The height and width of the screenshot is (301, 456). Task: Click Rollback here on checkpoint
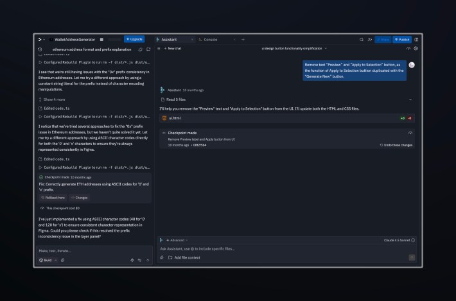[x=53, y=198]
